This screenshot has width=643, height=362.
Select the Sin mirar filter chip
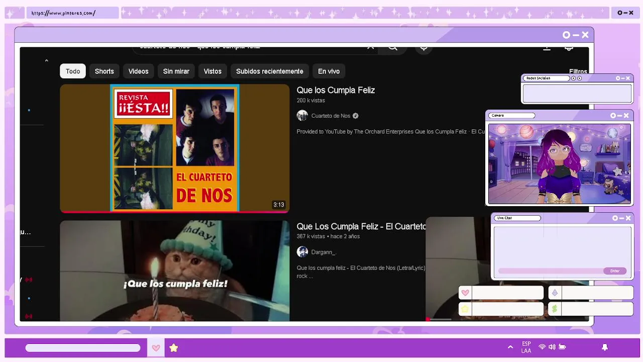(x=176, y=71)
